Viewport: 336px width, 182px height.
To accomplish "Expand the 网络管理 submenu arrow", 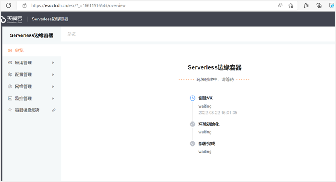I will [x=53, y=87].
